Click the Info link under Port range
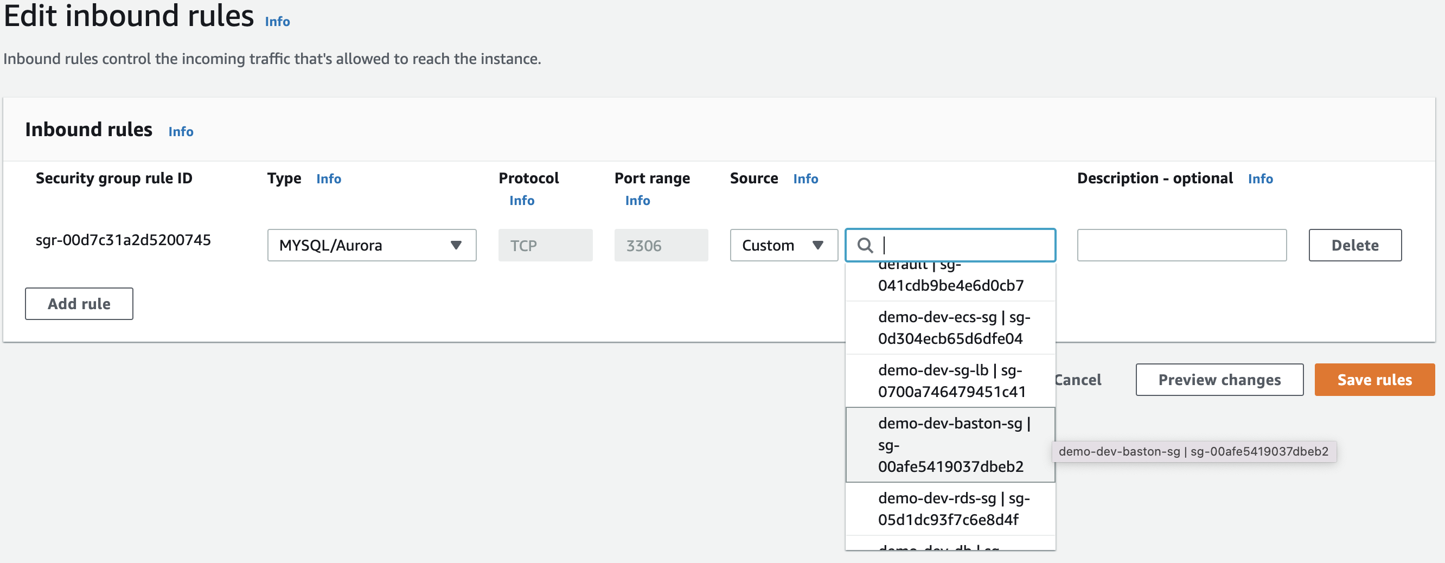The width and height of the screenshot is (1445, 563). pyautogui.click(x=637, y=200)
